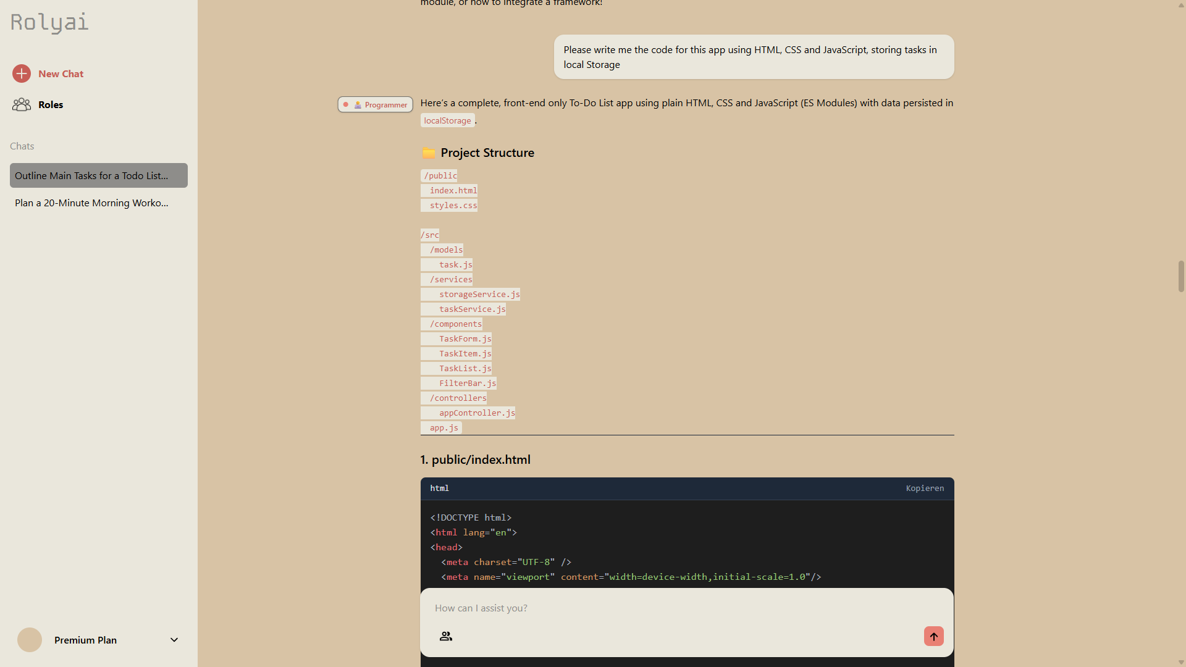1186x667 pixels.
Task: Click the scrollbar up arrow
Action: coord(1181,5)
